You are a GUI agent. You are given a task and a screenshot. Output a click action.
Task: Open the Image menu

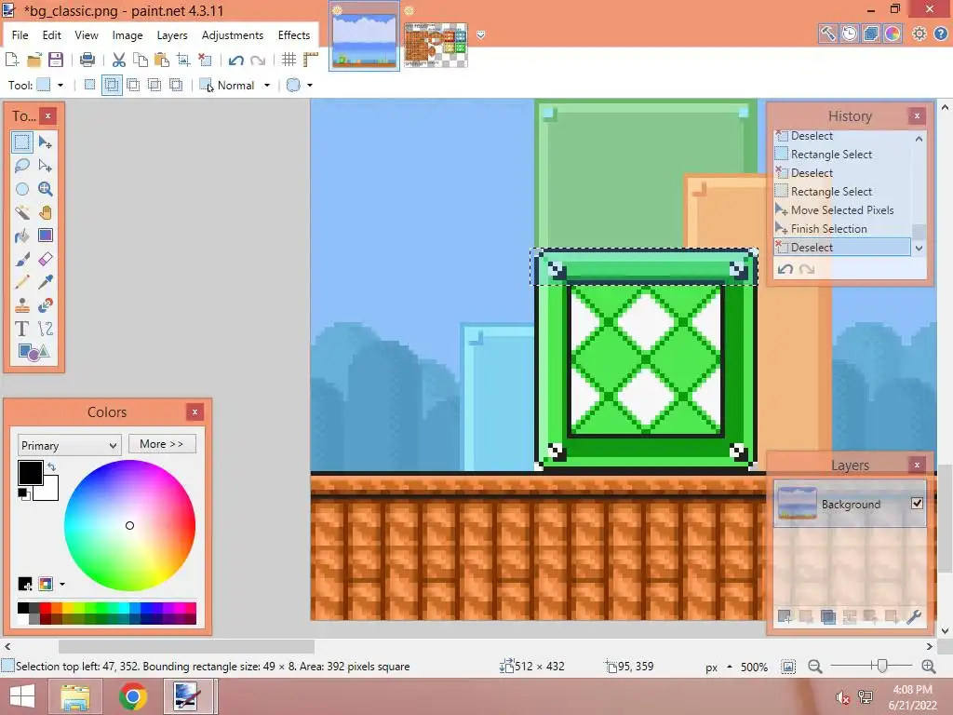click(x=127, y=35)
